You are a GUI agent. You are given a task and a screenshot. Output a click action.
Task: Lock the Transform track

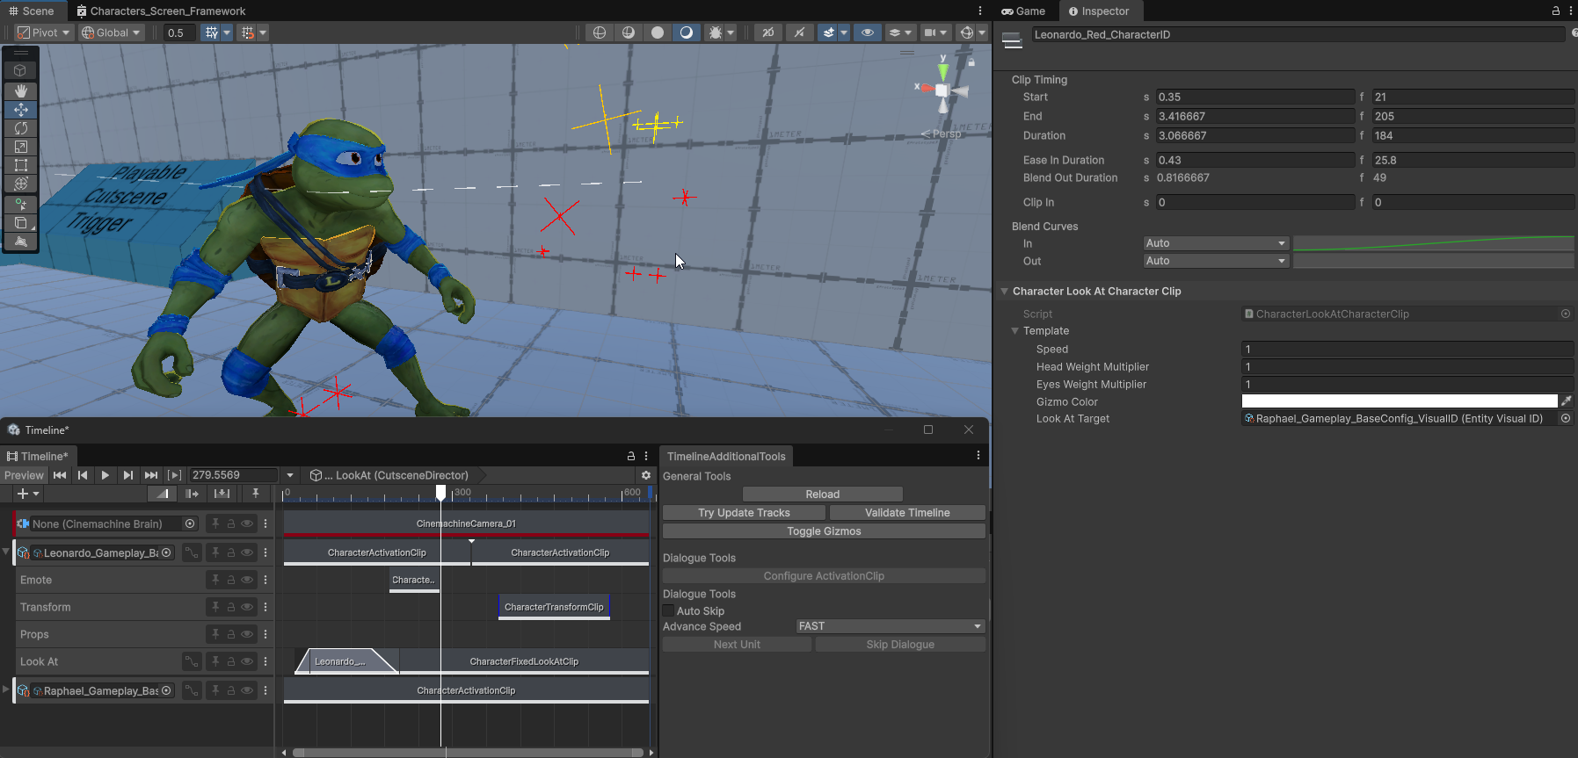pos(231,607)
